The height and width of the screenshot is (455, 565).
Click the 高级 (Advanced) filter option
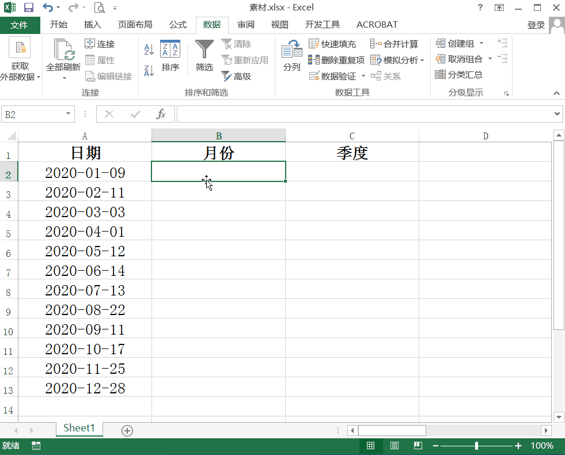coord(236,75)
